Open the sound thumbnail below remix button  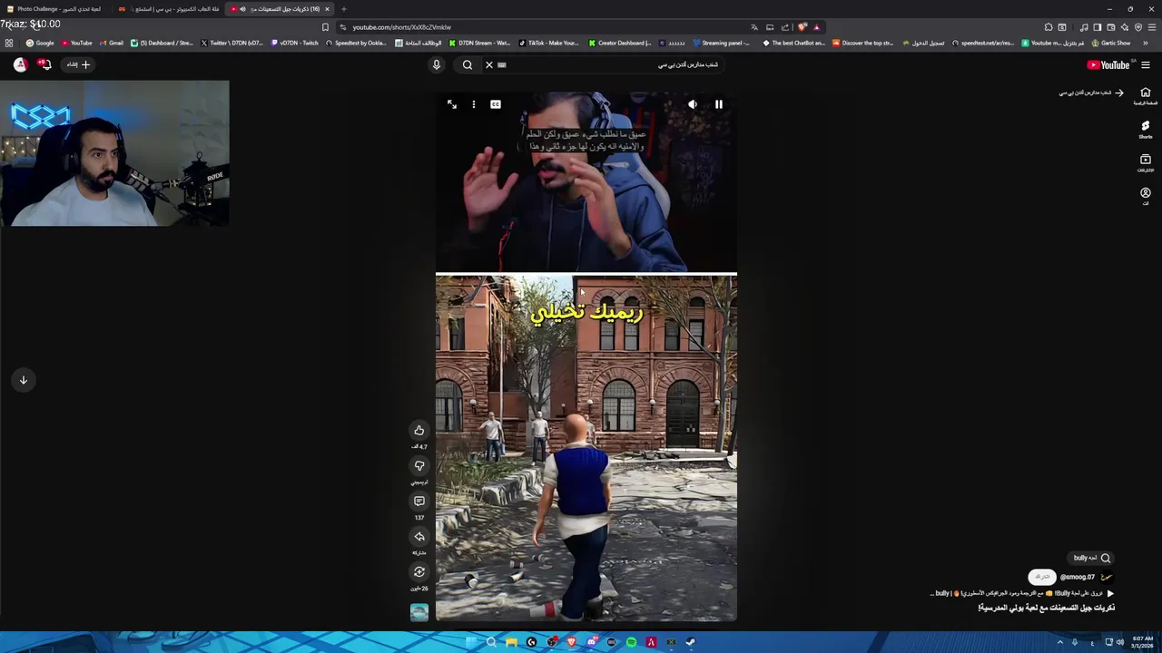pyautogui.click(x=419, y=613)
